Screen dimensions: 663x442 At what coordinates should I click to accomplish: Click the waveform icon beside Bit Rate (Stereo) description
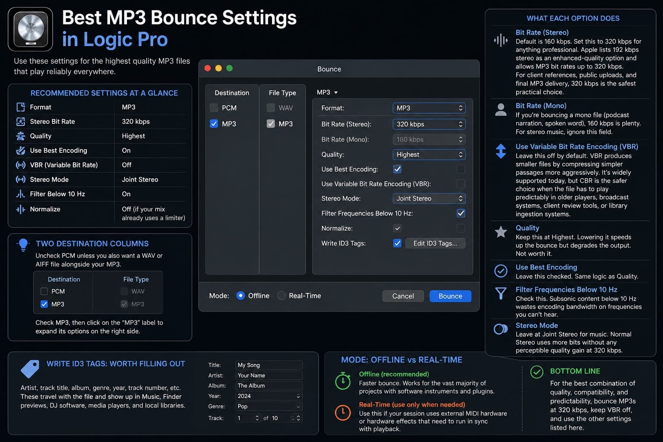click(501, 41)
